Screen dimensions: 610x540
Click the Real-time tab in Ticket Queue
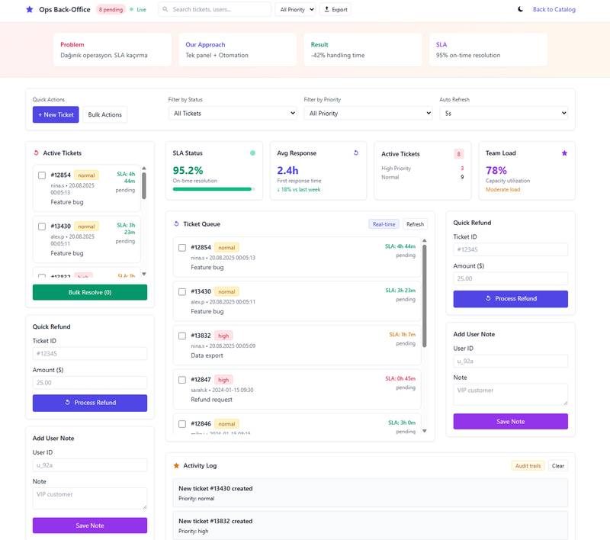tap(383, 224)
